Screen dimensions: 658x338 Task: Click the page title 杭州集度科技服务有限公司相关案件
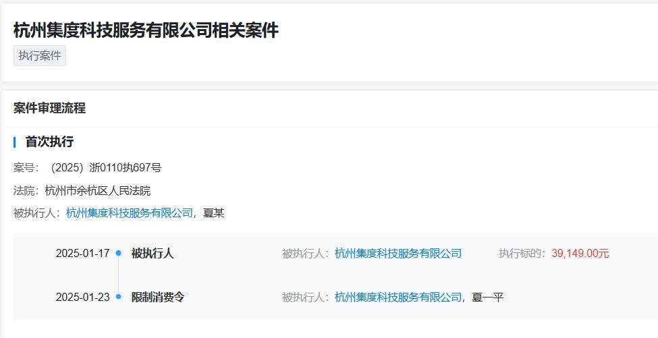point(146,30)
